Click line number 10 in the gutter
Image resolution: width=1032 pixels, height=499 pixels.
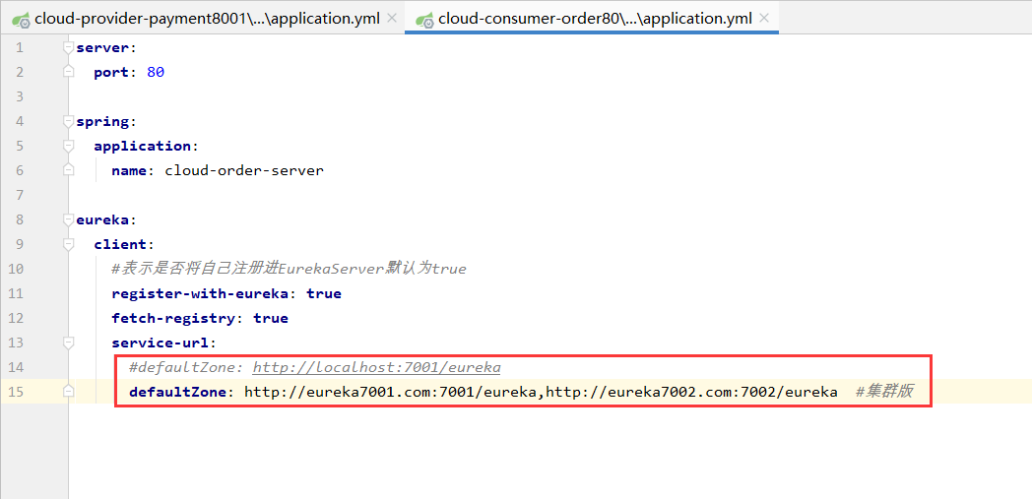[x=19, y=269]
